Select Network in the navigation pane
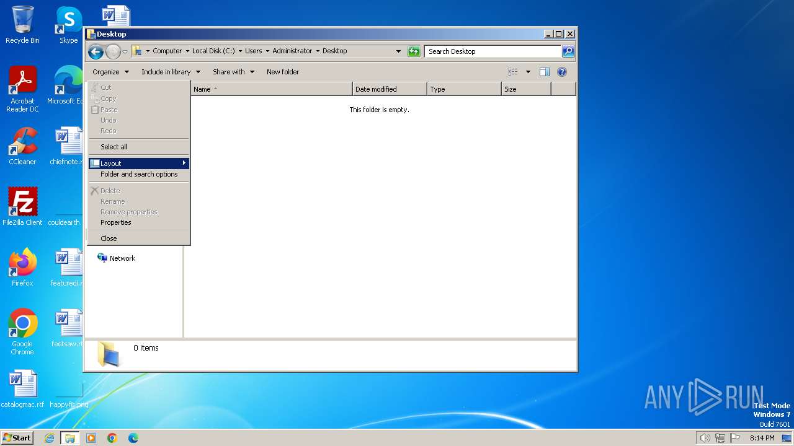The height and width of the screenshot is (446, 794). tap(116, 258)
